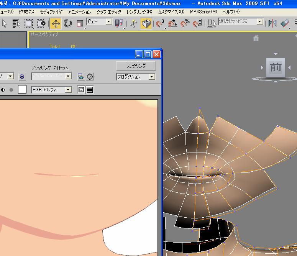Click the ViewCube home icon
This screenshot has width=297, height=256.
pos(256,38)
